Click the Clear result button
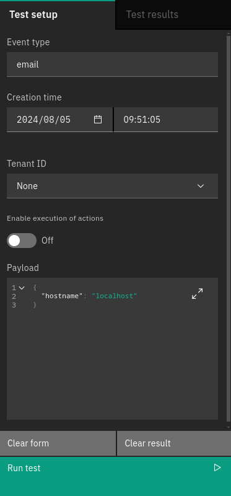 coord(174,443)
